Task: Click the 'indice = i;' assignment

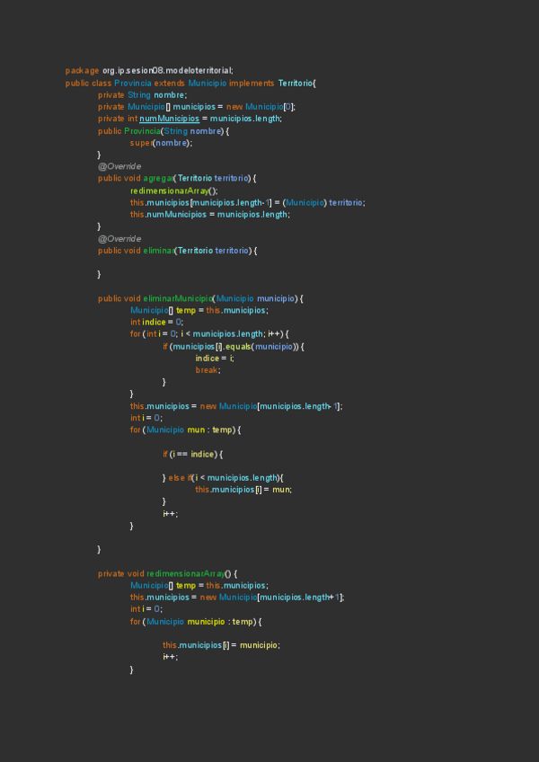Action: (215, 359)
